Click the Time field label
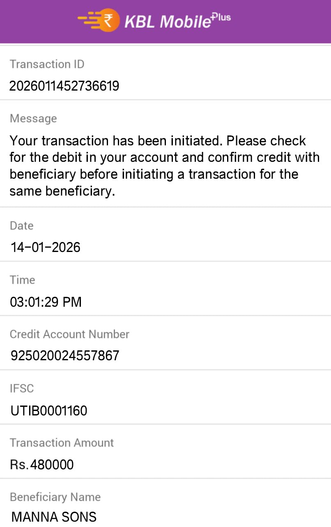 tap(22, 280)
